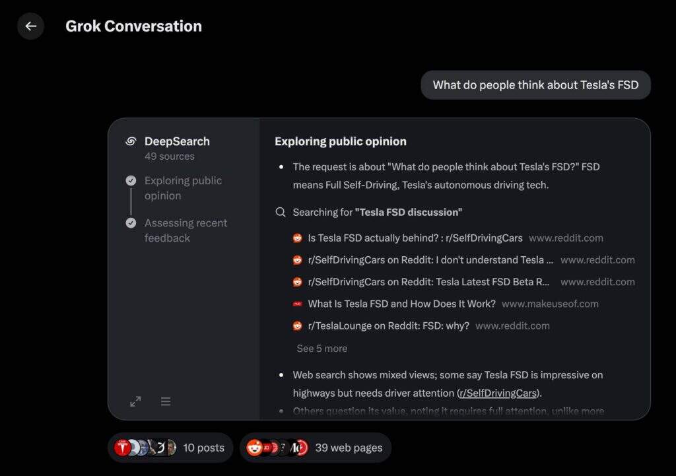Viewport: 676px width, 476px height.
Task: Jump to 'Exploring public opinion' step label
Action: coord(183,188)
